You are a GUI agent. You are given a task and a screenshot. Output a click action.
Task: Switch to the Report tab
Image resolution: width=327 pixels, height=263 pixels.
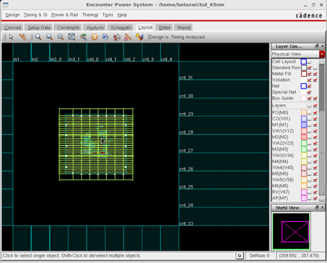point(184,28)
